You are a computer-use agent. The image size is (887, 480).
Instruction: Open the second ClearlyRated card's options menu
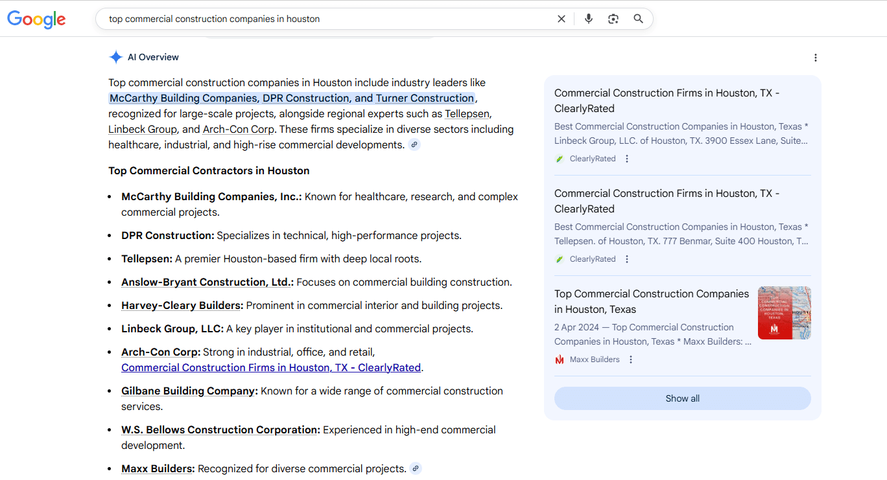[626, 258]
